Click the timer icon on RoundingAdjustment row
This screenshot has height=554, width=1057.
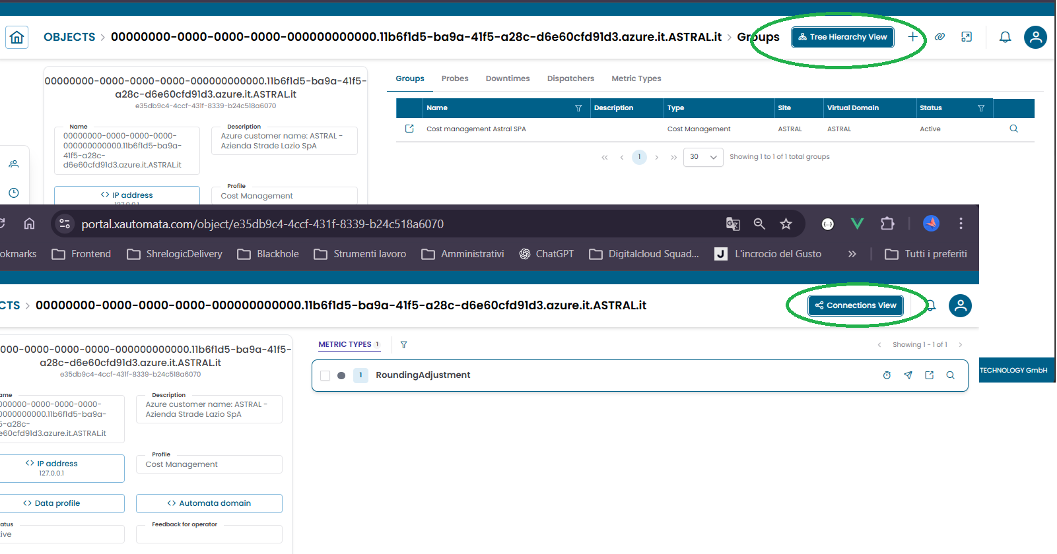[x=887, y=375]
